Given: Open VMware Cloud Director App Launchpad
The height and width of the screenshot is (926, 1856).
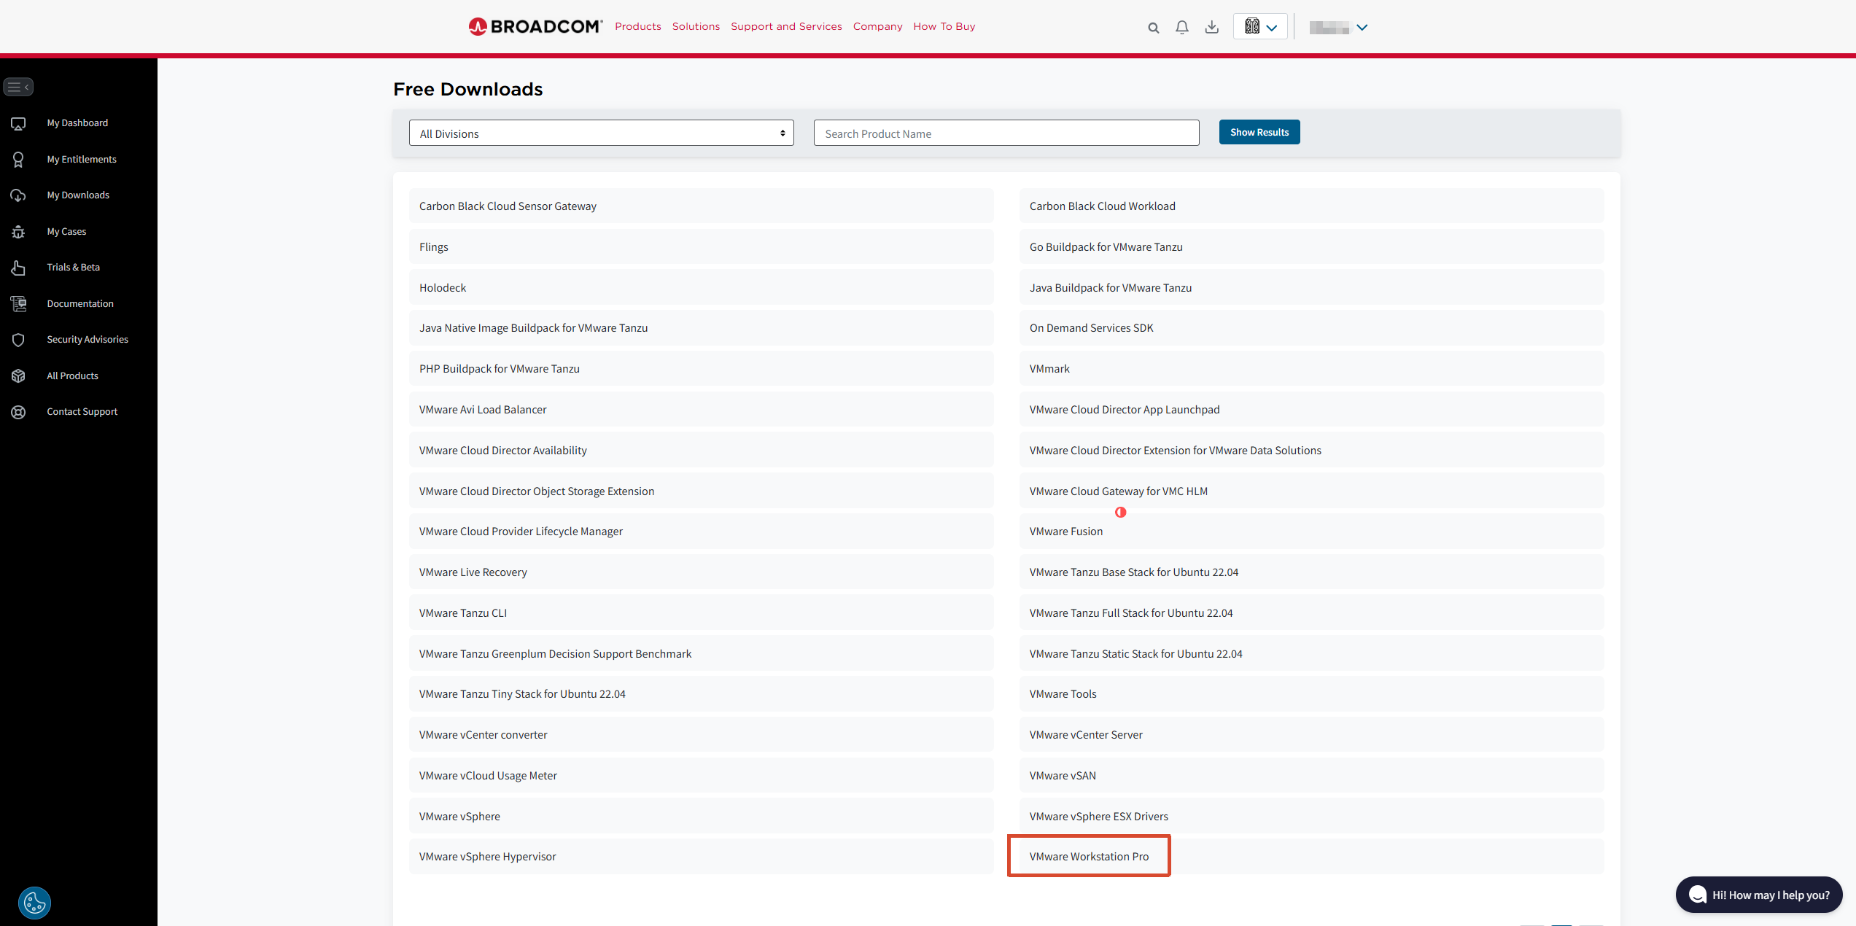Looking at the screenshot, I should (x=1312, y=410).
